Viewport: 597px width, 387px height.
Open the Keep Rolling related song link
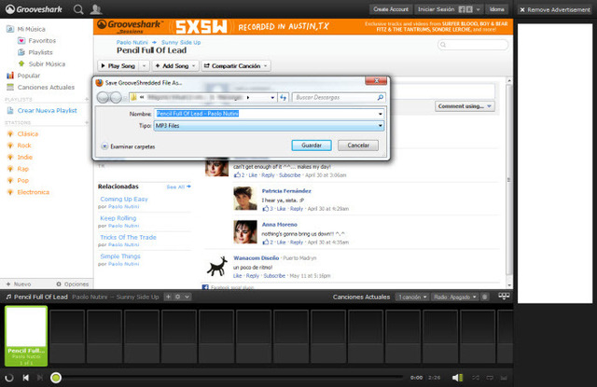pos(118,218)
